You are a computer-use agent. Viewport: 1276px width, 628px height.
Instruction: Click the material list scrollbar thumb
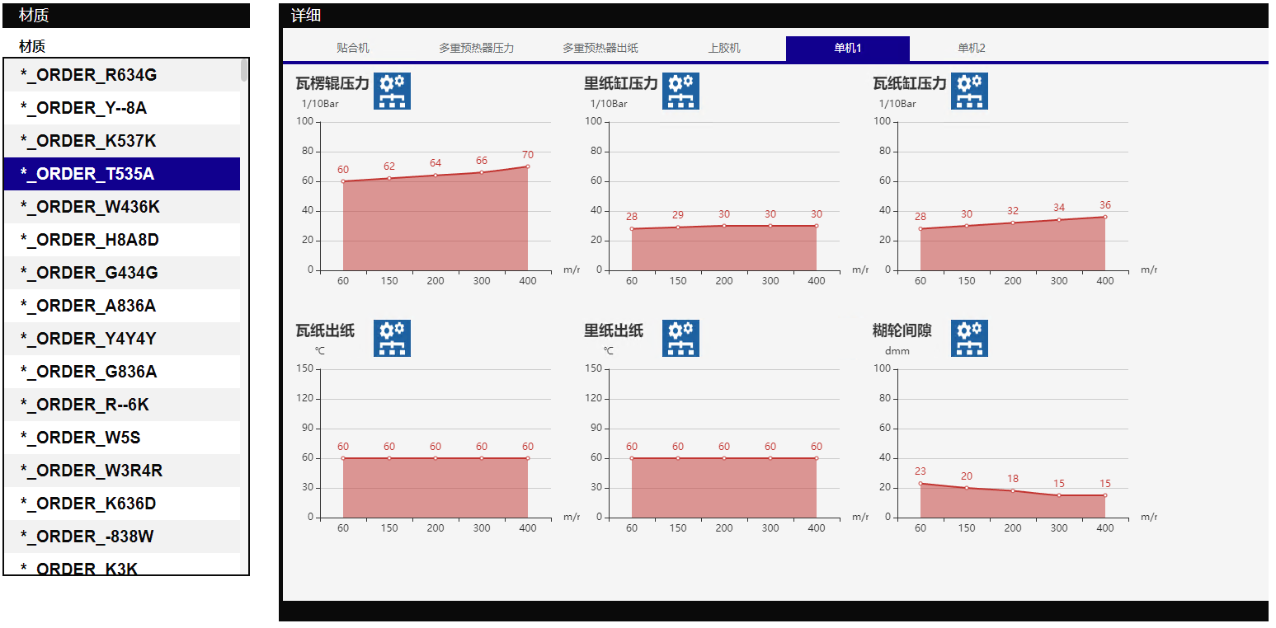[244, 70]
